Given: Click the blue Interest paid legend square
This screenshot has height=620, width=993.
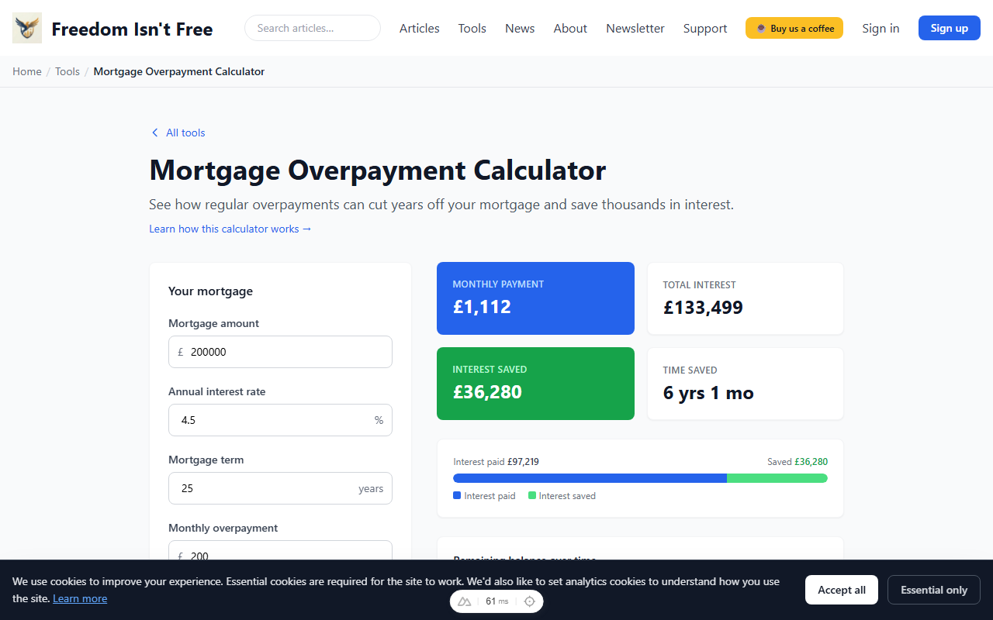Looking at the screenshot, I should point(456,495).
